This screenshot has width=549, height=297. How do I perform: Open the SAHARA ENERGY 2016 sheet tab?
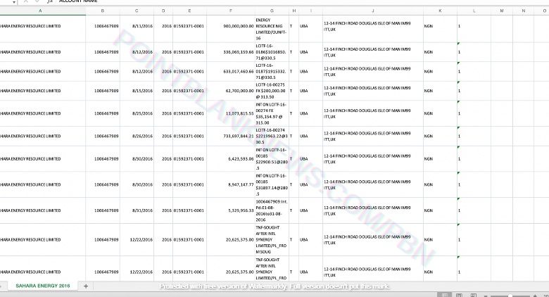coord(43,286)
